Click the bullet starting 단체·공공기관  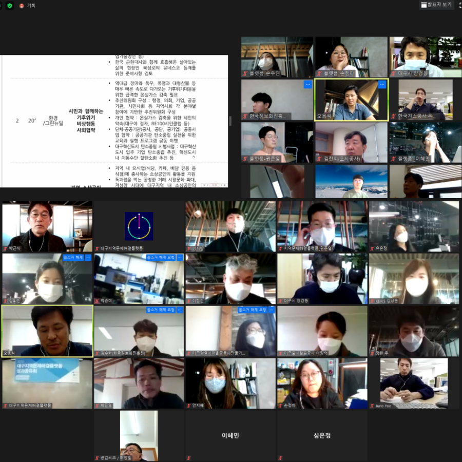pyautogui.click(x=155, y=135)
